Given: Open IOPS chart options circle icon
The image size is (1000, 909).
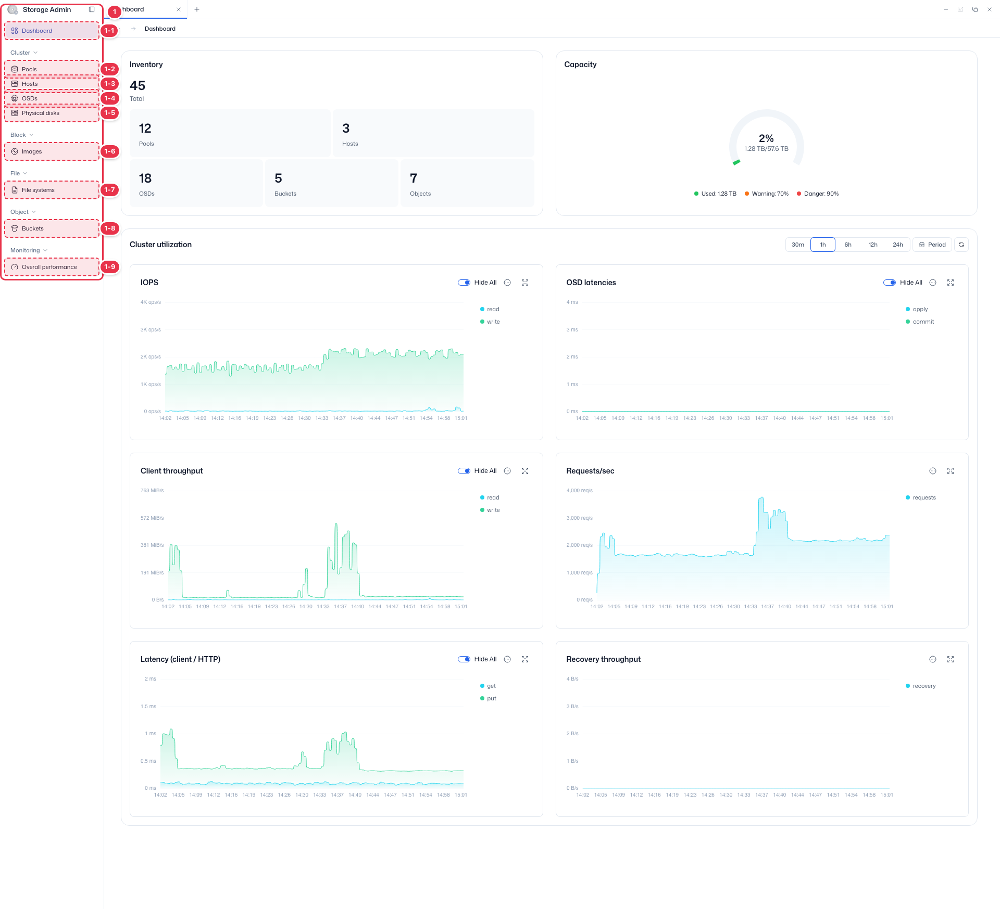Looking at the screenshot, I should click(507, 283).
